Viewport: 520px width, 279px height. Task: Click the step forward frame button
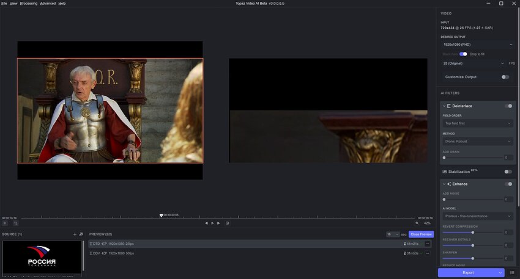218,223
